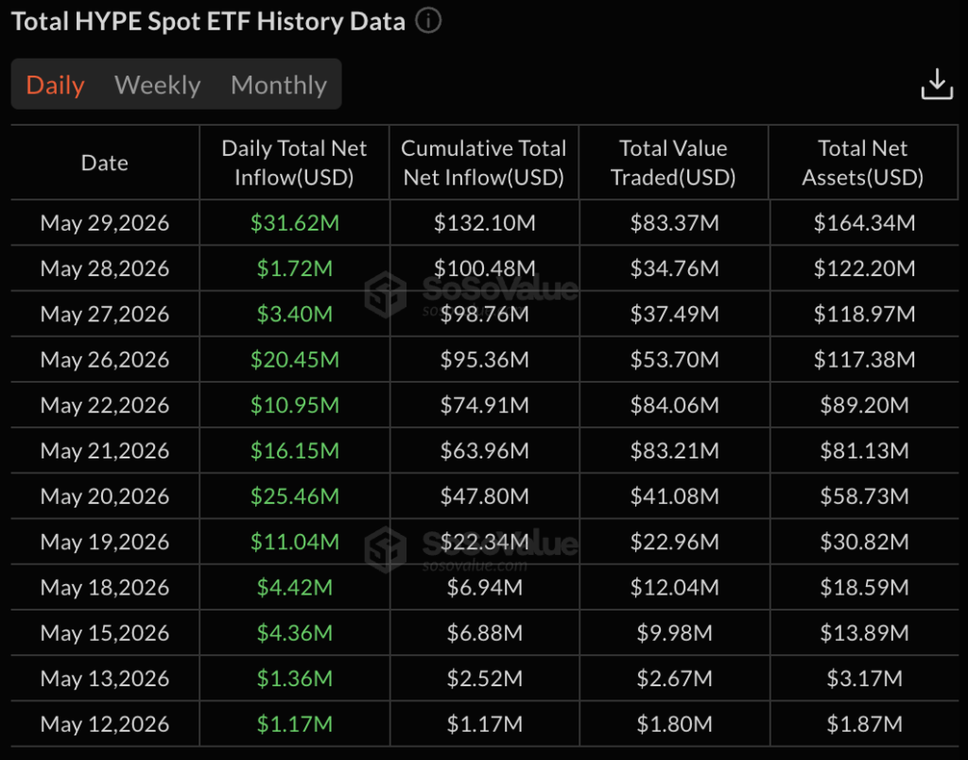Click the Cumulative Total Net Inflow header
Viewport: 968px width, 760px height.
coord(483,163)
